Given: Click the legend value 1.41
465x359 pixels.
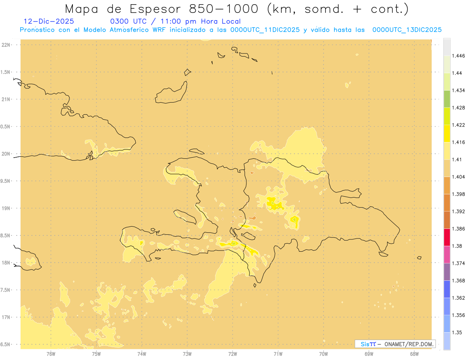Looking at the screenshot, I should (457, 160).
